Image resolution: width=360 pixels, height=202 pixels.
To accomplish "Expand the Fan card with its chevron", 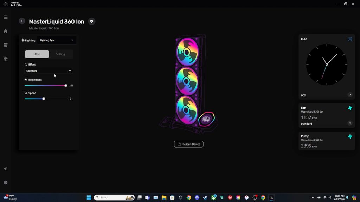I will 350,123.
